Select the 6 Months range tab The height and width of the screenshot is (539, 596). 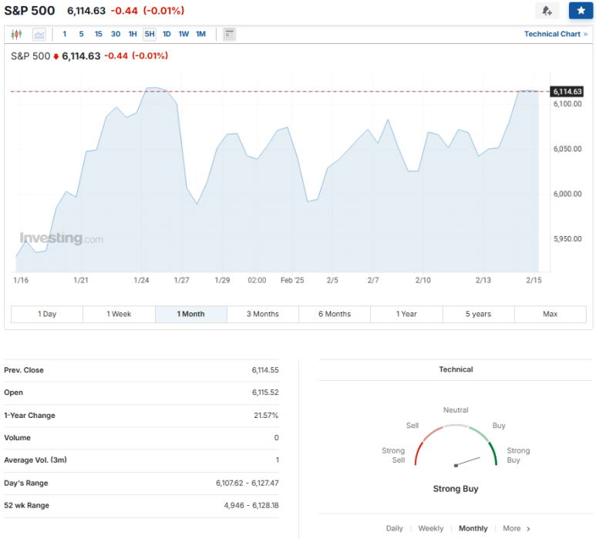[x=335, y=314]
